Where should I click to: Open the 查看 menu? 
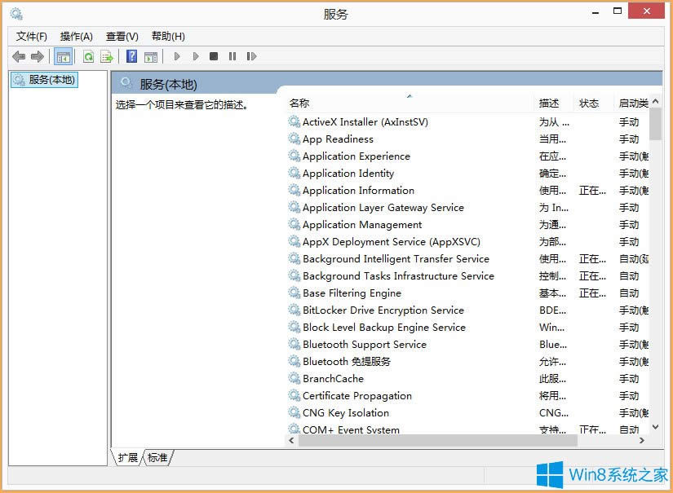pyautogui.click(x=121, y=36)
